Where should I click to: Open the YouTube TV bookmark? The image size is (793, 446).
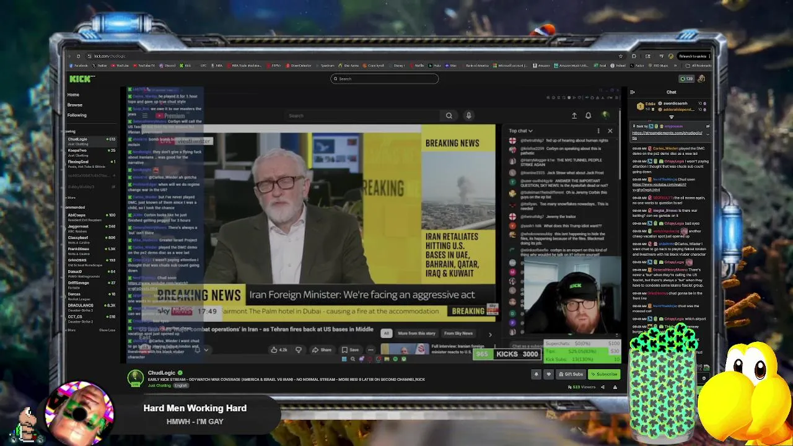pyautogui.click(x=144, y=66)
